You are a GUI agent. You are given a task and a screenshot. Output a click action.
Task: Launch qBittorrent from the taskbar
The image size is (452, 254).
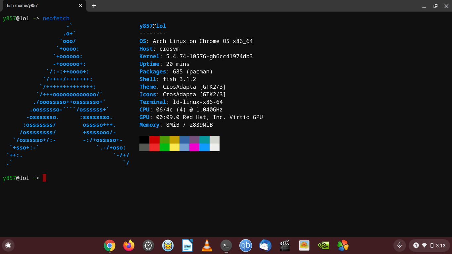click(245, 245)
